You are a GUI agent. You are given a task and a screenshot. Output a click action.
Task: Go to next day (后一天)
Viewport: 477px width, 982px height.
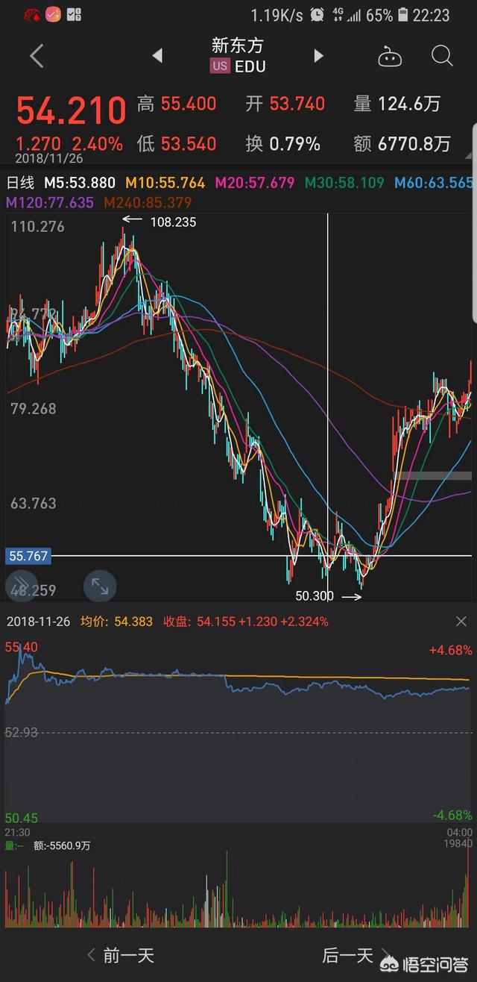[x=347, y=954]
